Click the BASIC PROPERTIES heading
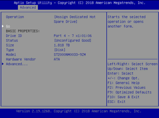Image resolution: width=159 pixels, height=118 pixels. 23,31
